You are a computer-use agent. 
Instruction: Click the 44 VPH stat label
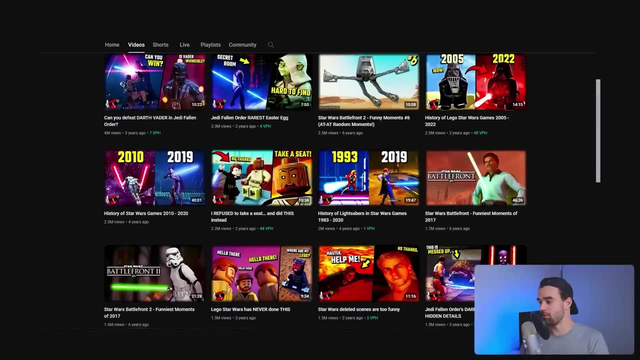[266, 228]
